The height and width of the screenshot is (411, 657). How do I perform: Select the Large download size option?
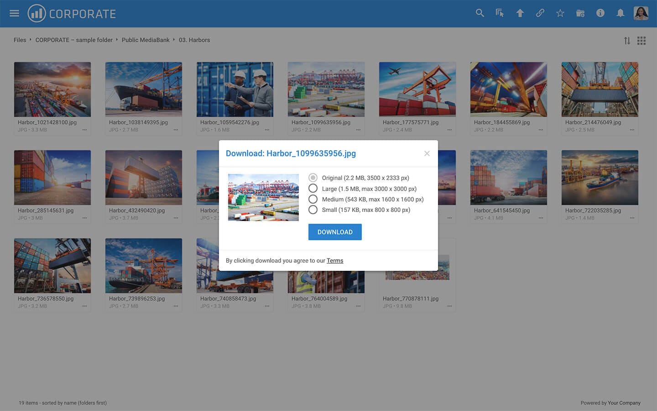[x=313, y=189]
